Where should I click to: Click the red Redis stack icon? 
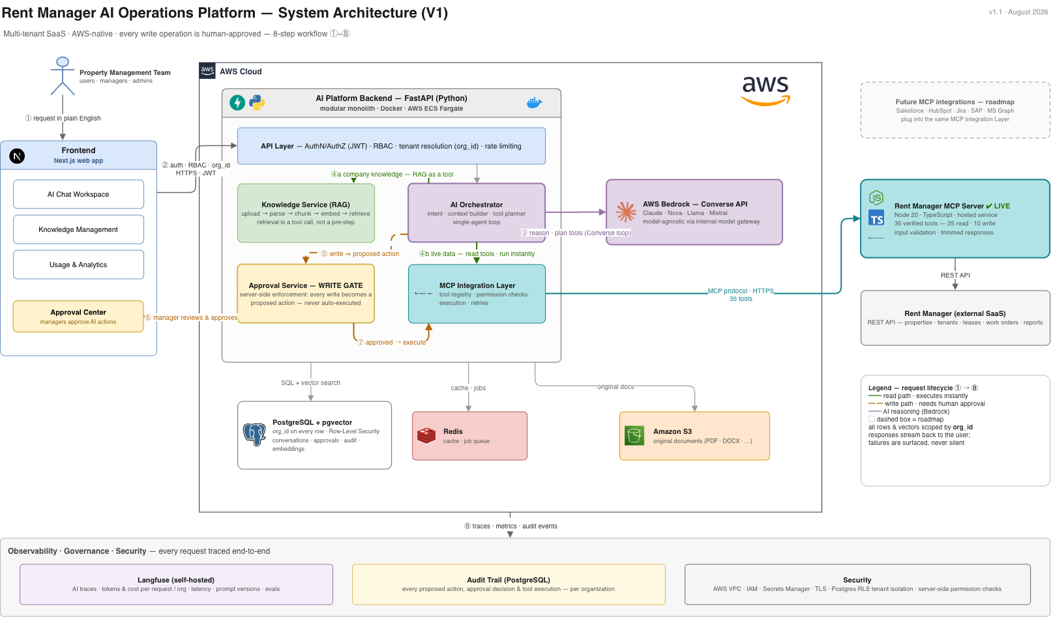click(426, 435)
